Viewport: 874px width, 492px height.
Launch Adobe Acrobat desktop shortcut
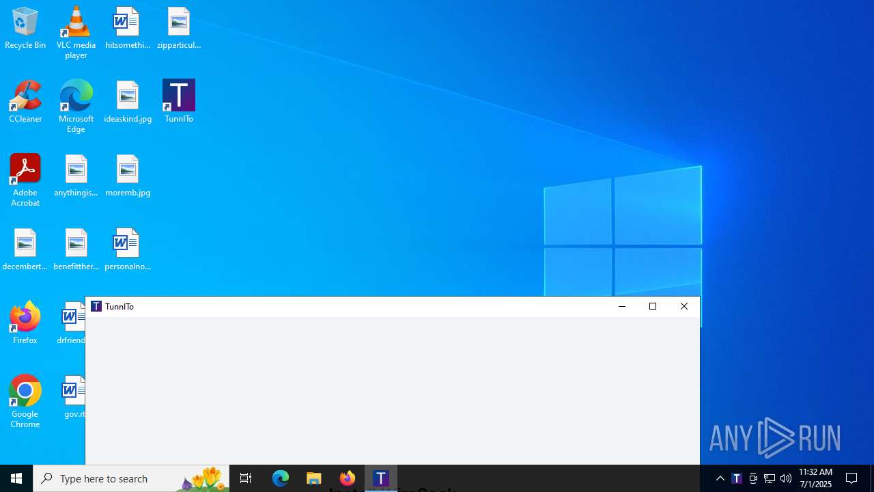point(25,180)
